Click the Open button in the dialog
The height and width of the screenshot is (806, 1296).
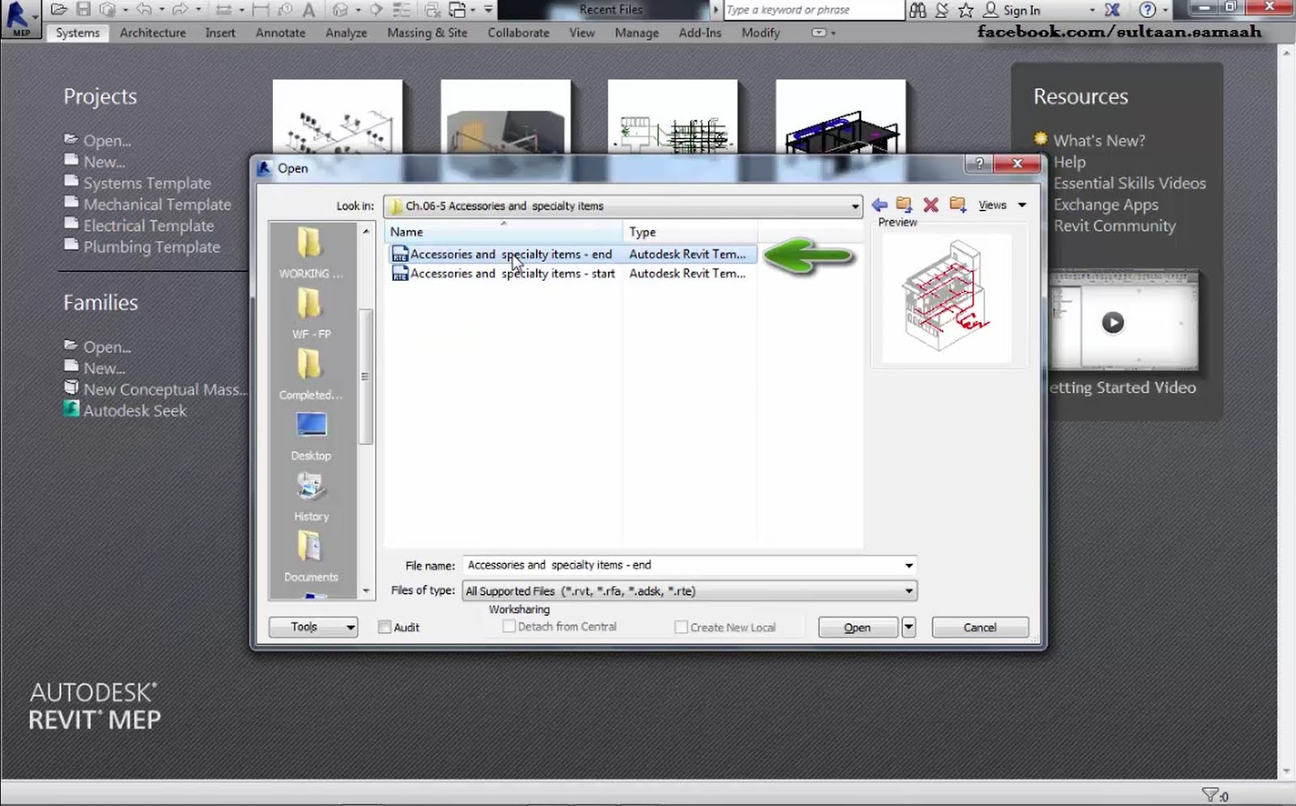857,627
